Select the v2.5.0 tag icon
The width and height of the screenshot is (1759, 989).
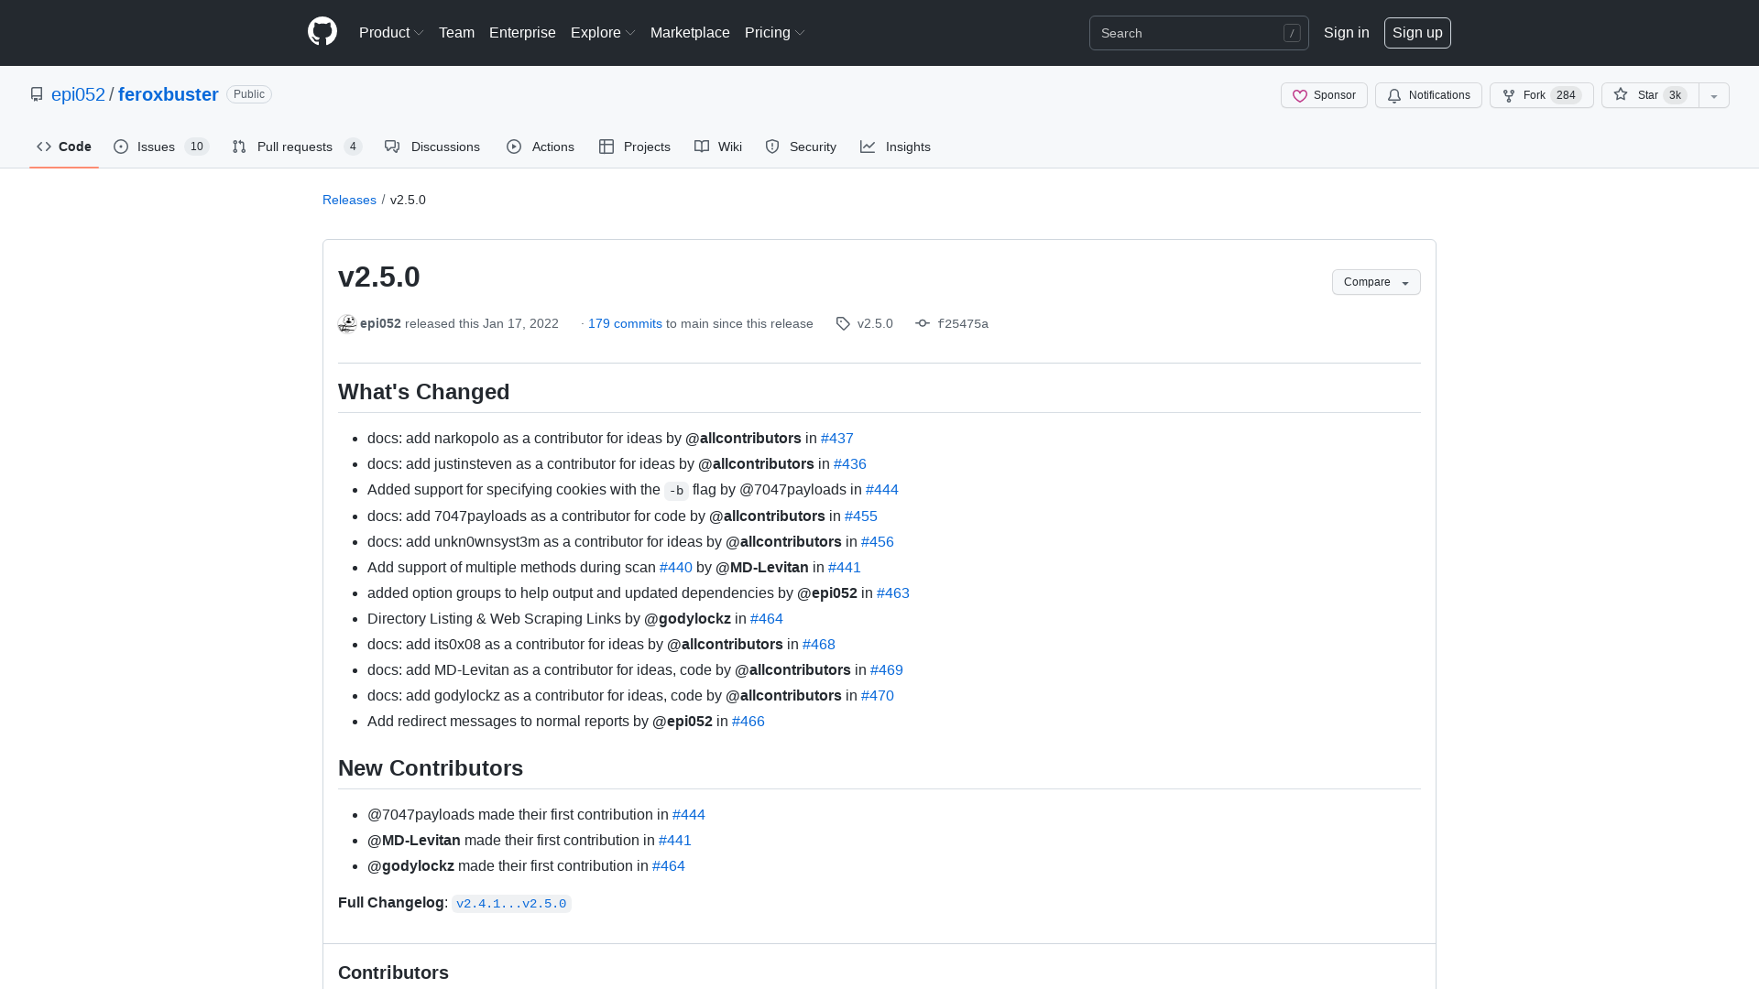click(x=843, y=323)
